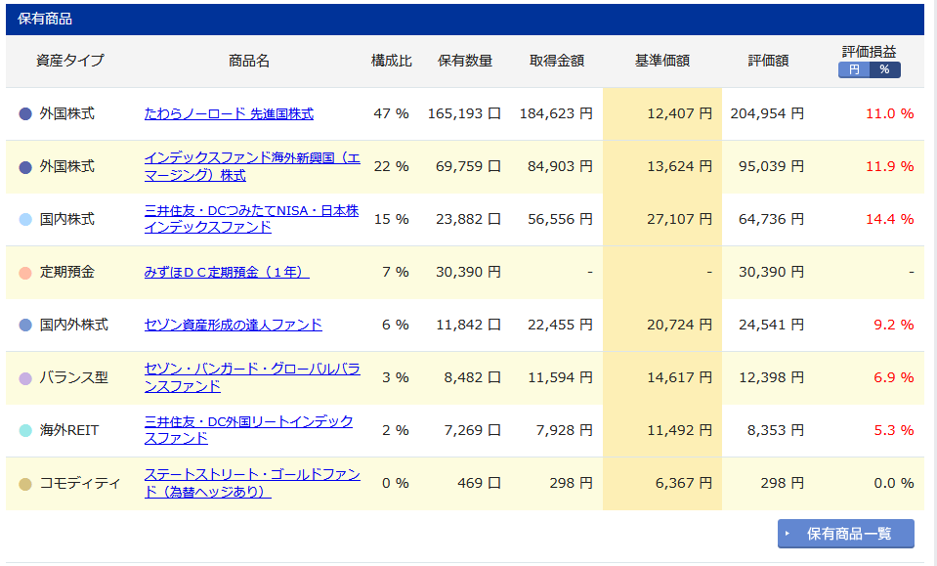
Task: Click the バランス型 asset type label
Action: click(x=74, y=377)
